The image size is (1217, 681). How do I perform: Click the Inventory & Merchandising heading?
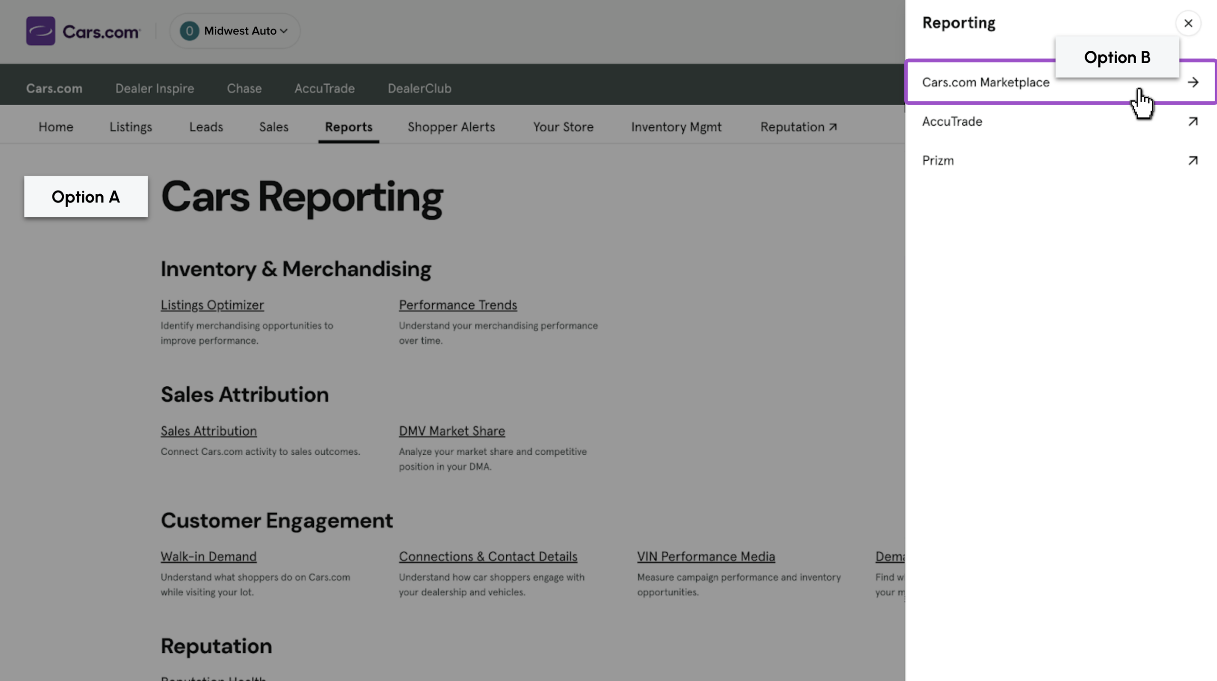(x=296, y=269)
